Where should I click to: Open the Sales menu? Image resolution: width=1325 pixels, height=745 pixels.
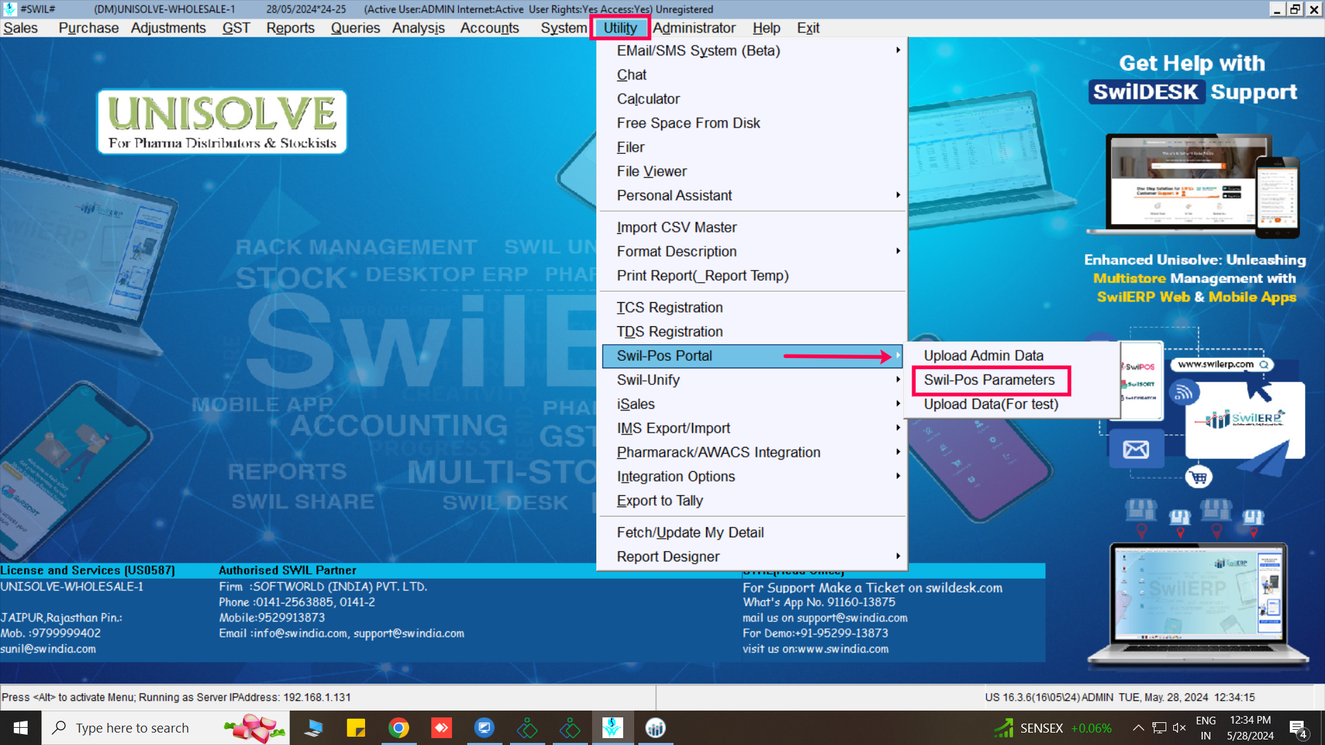[x=21, y=28]
